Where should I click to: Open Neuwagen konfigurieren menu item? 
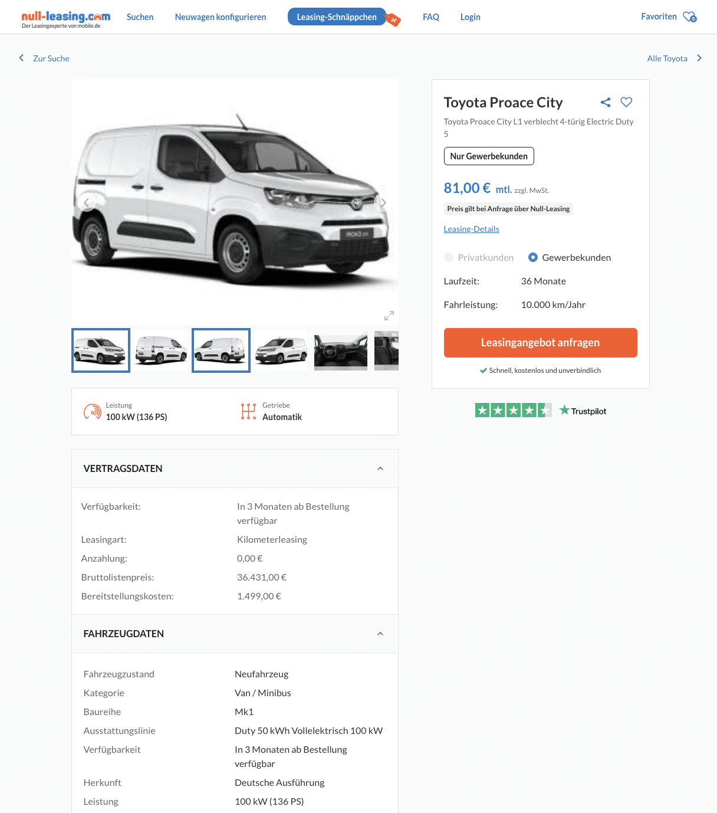click(221, 17)
